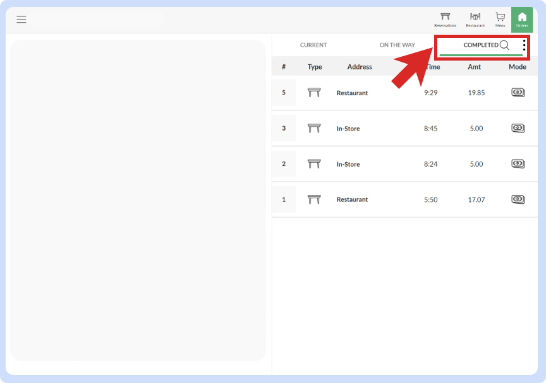Click amount 17.07 on order 1
Viewport: 546px width, 383px height.
click(476, 199)
